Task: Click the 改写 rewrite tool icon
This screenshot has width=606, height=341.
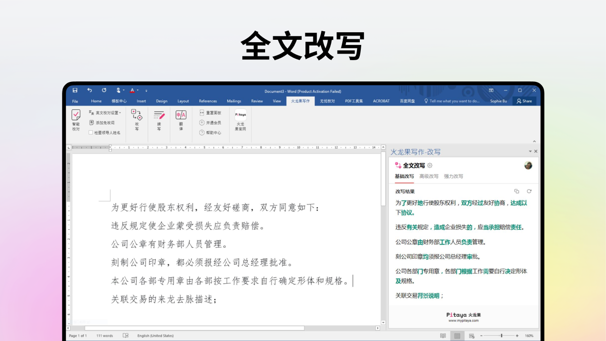Action: coord(137,117)
